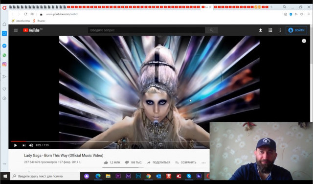Screen dimensions: 313x184
Task: Click the YouTube logo to go home
Action: coord(33,30)
